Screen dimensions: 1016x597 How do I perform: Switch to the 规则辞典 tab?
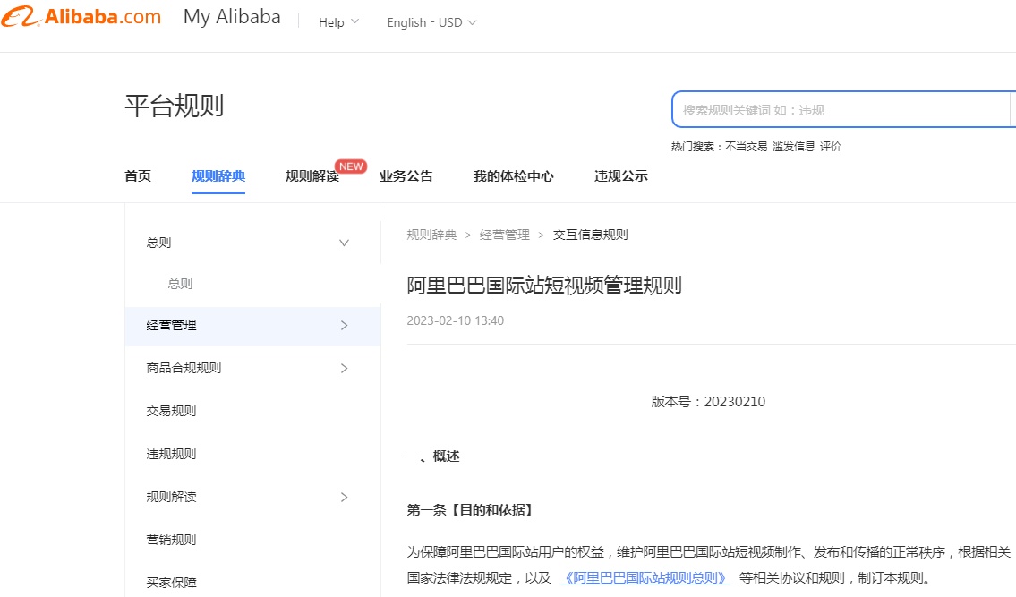(218, 175)
